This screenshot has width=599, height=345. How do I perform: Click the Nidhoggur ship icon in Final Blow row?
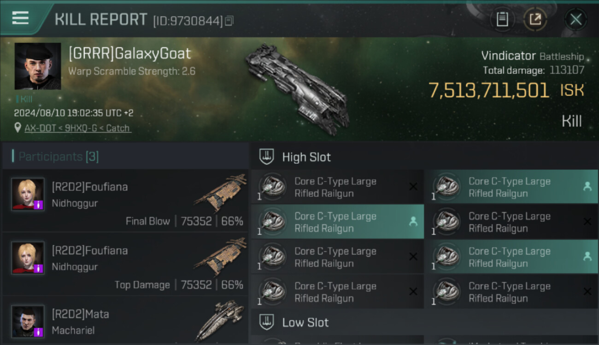(220, 192)
